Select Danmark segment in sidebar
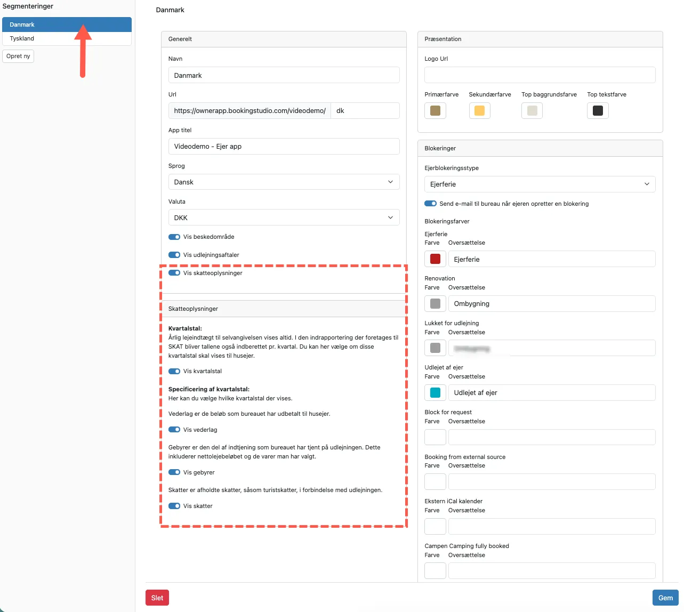Image resolution: width=684 pixels, height=612 pixels. point(67,25)
